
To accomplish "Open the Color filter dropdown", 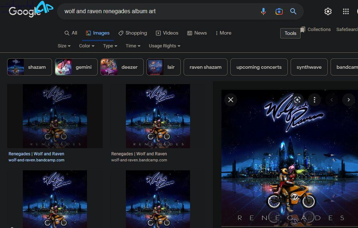I will [x=87, y=46].
